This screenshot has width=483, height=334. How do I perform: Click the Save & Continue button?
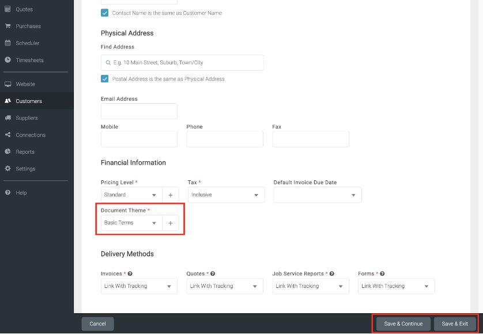coord(403,324)
